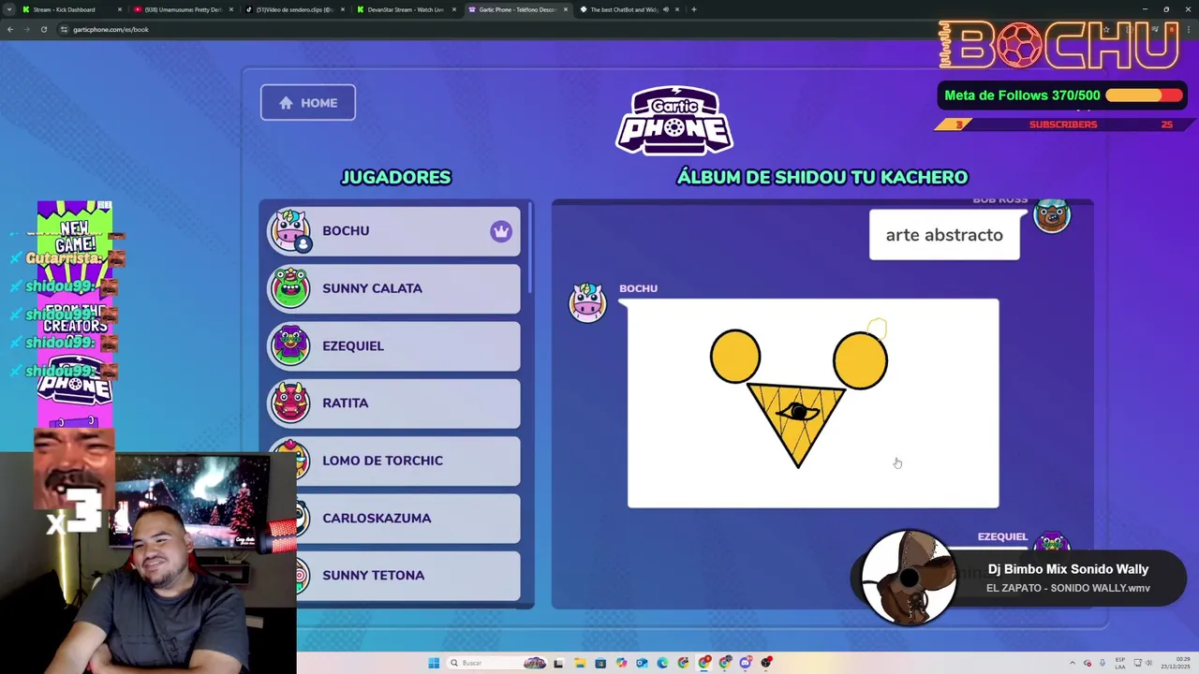Open the Windows Start menu

tap(434, 663)
